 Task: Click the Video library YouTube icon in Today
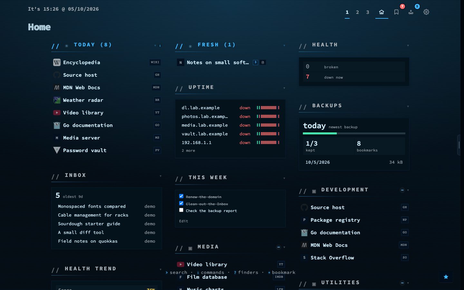(57, 113)
